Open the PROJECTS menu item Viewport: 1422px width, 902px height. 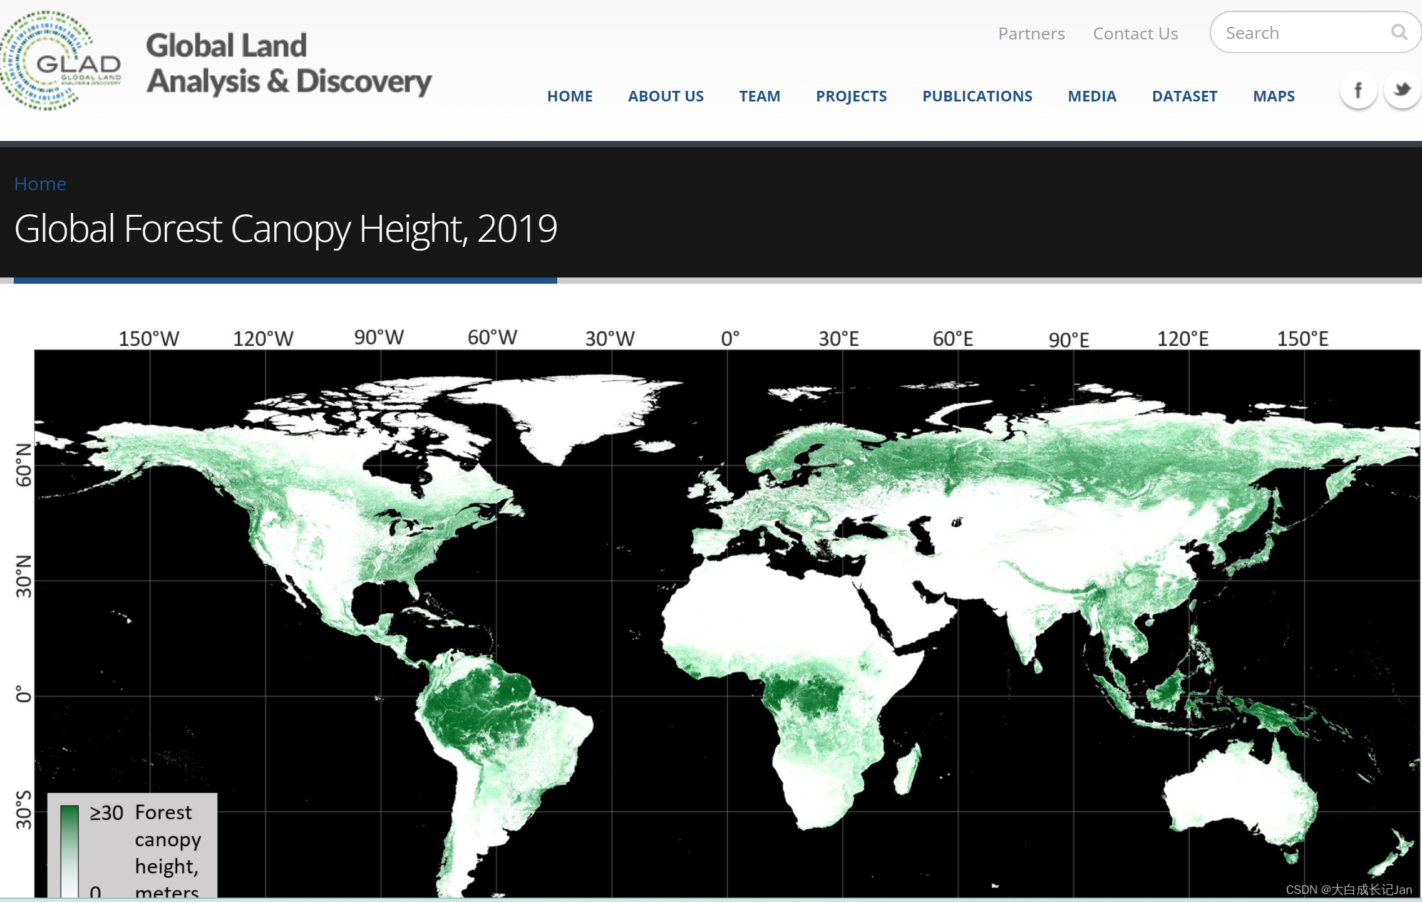(850, 95)
